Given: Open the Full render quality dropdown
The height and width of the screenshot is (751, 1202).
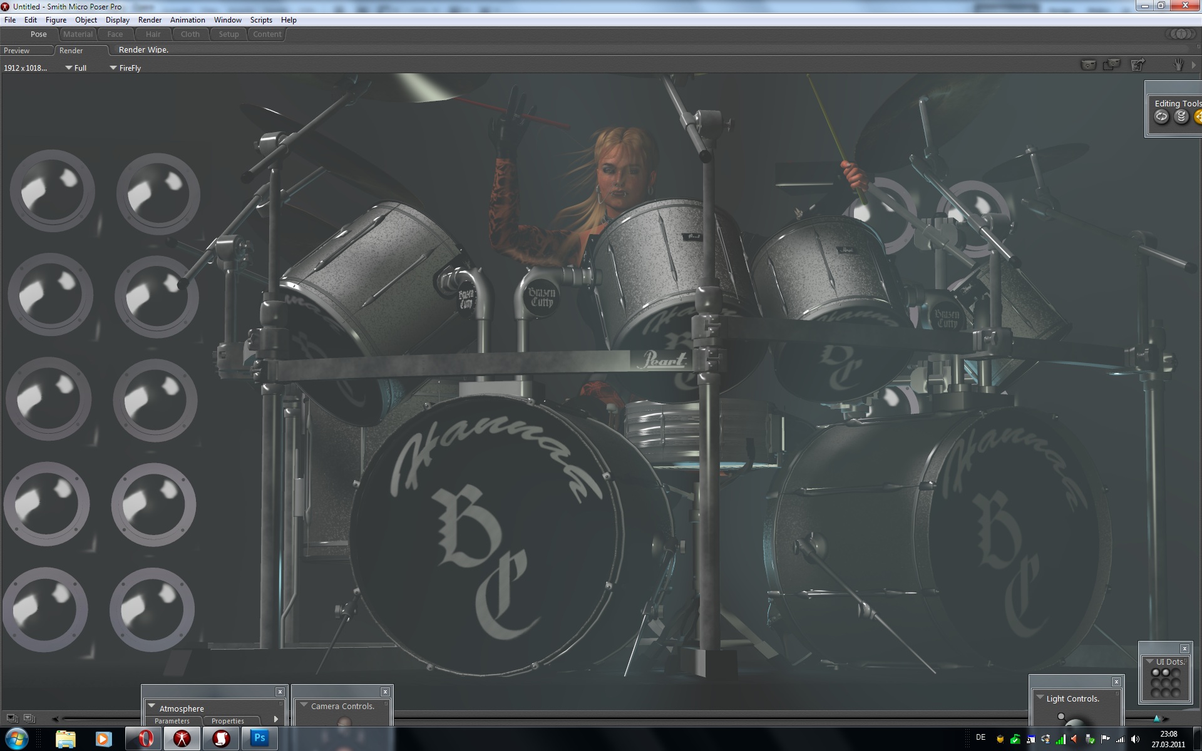Looking at the screenshot, I should [69, 68].
